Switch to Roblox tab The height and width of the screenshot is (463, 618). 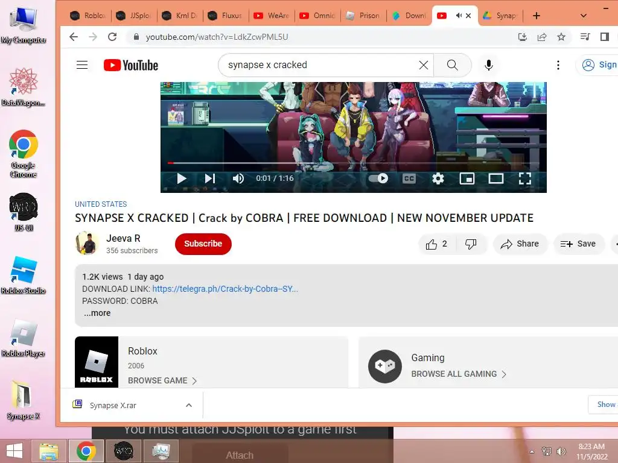pos(88,16)
